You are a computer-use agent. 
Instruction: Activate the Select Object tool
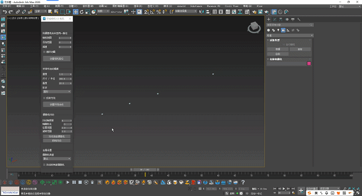click(x=50, y=12)
